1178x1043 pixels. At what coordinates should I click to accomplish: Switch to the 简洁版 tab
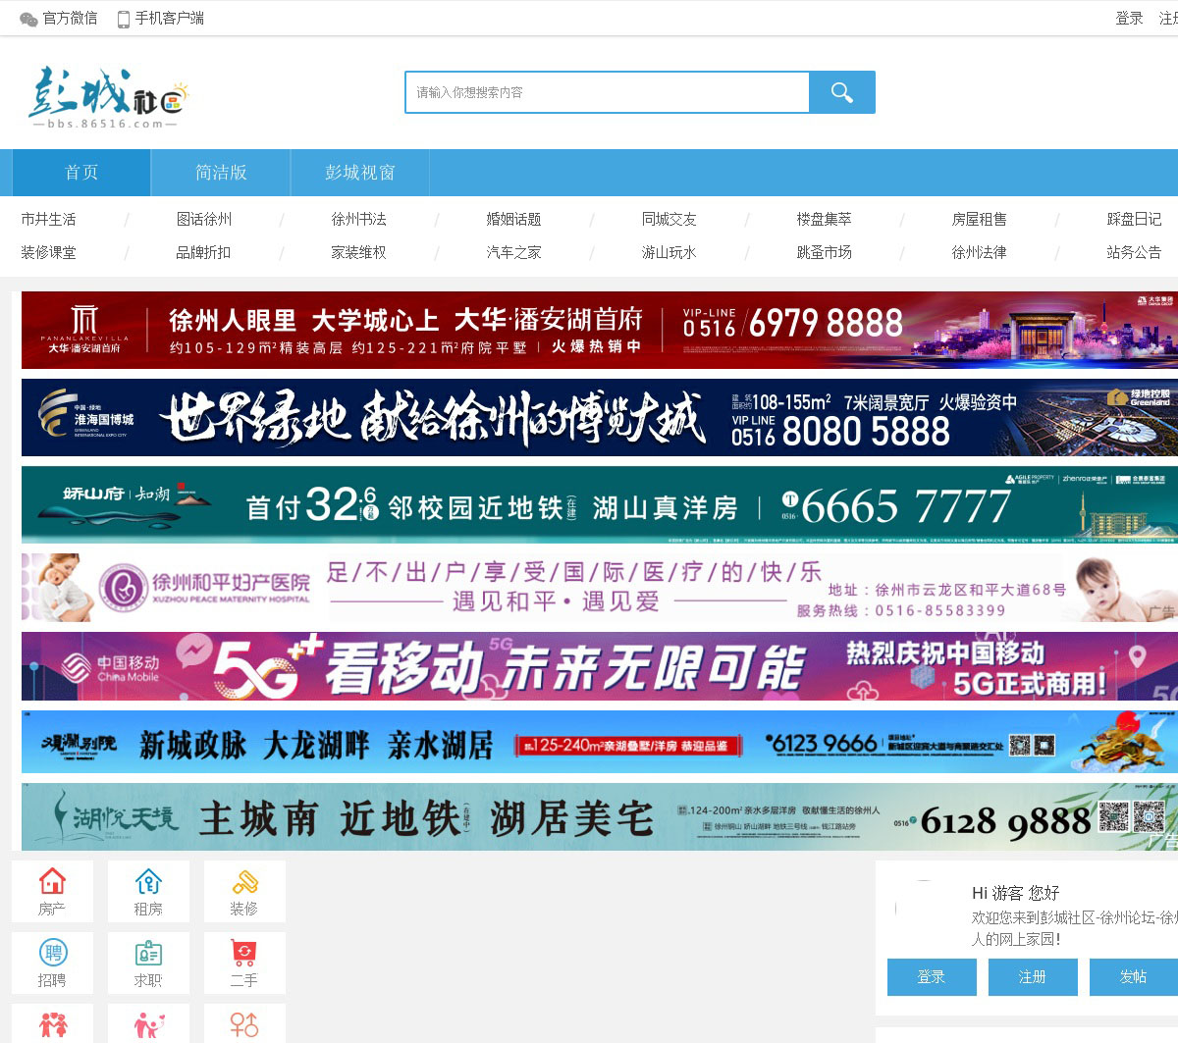[221, 173]
